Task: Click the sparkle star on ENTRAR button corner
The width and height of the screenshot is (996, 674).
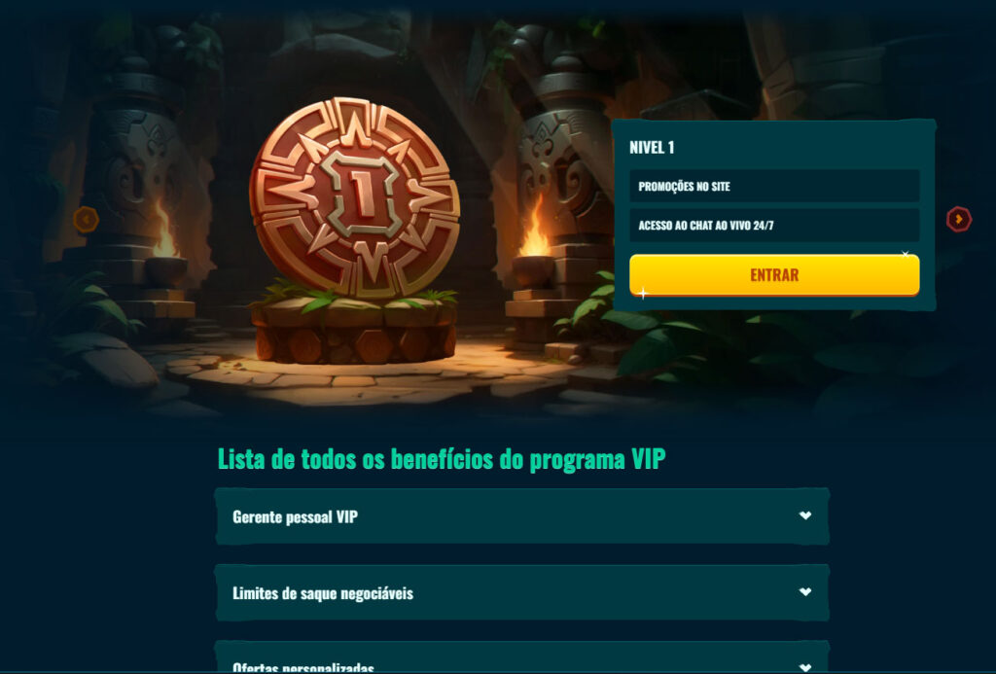Action: 643,294
